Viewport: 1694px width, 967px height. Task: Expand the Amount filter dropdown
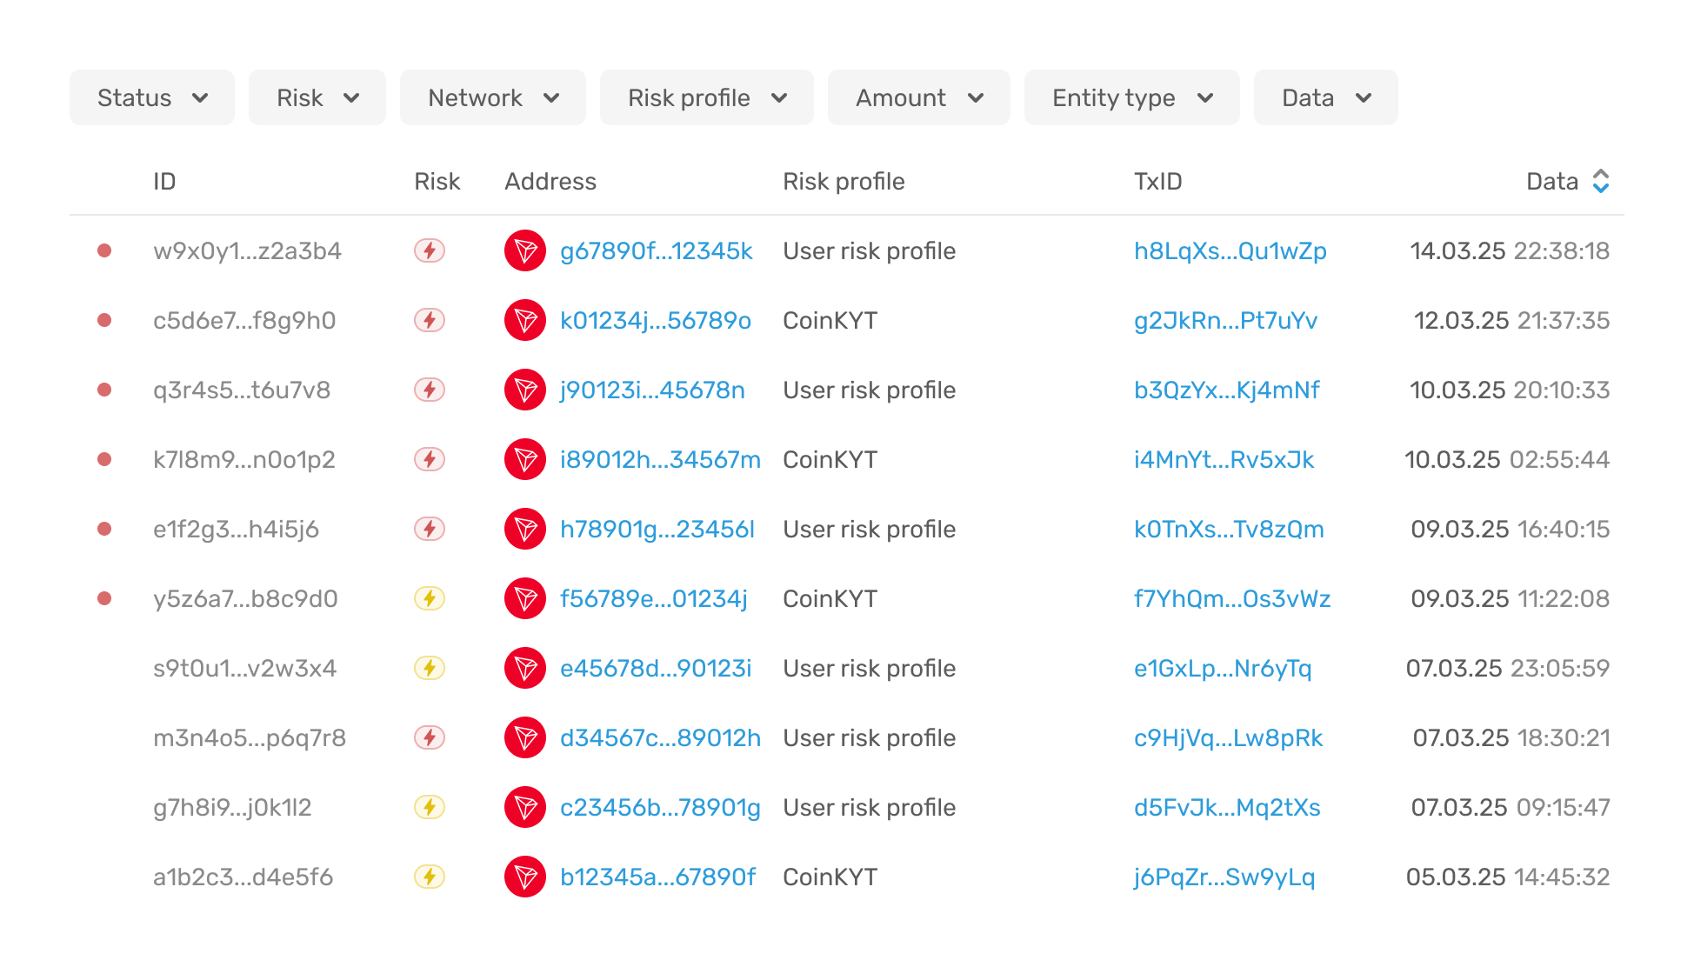[x=919, y=97]
